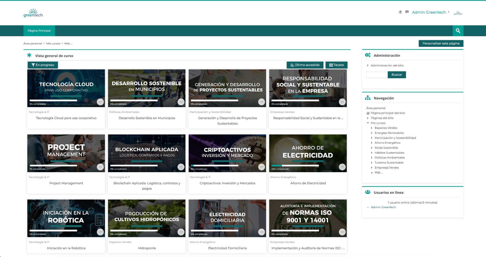
Task: Click the Más ... breadcrumb
Action: tap(68, 44)
